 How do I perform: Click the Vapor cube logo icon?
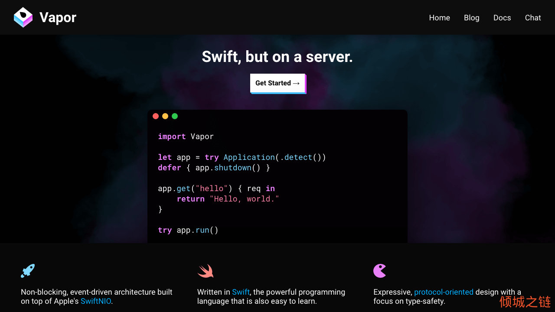click(23, 17)
